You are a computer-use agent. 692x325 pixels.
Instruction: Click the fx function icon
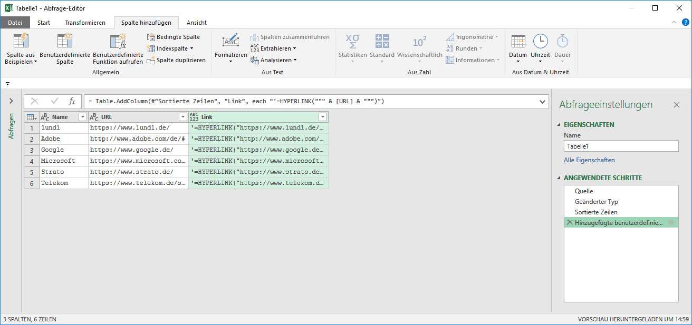click(x=72, y=101)
